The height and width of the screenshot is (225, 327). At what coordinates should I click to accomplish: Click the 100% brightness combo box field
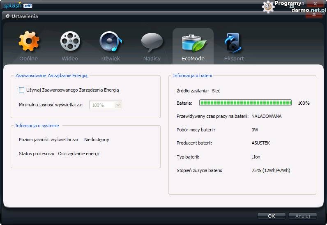101,105
